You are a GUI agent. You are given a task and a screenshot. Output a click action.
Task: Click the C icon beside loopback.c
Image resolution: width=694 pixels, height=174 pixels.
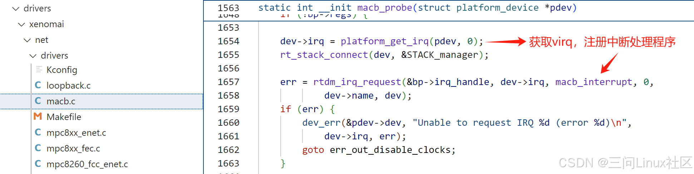point(38,85)
